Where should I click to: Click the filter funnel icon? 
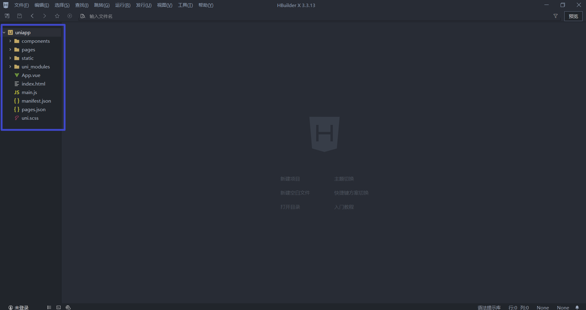tap(556, 16)
